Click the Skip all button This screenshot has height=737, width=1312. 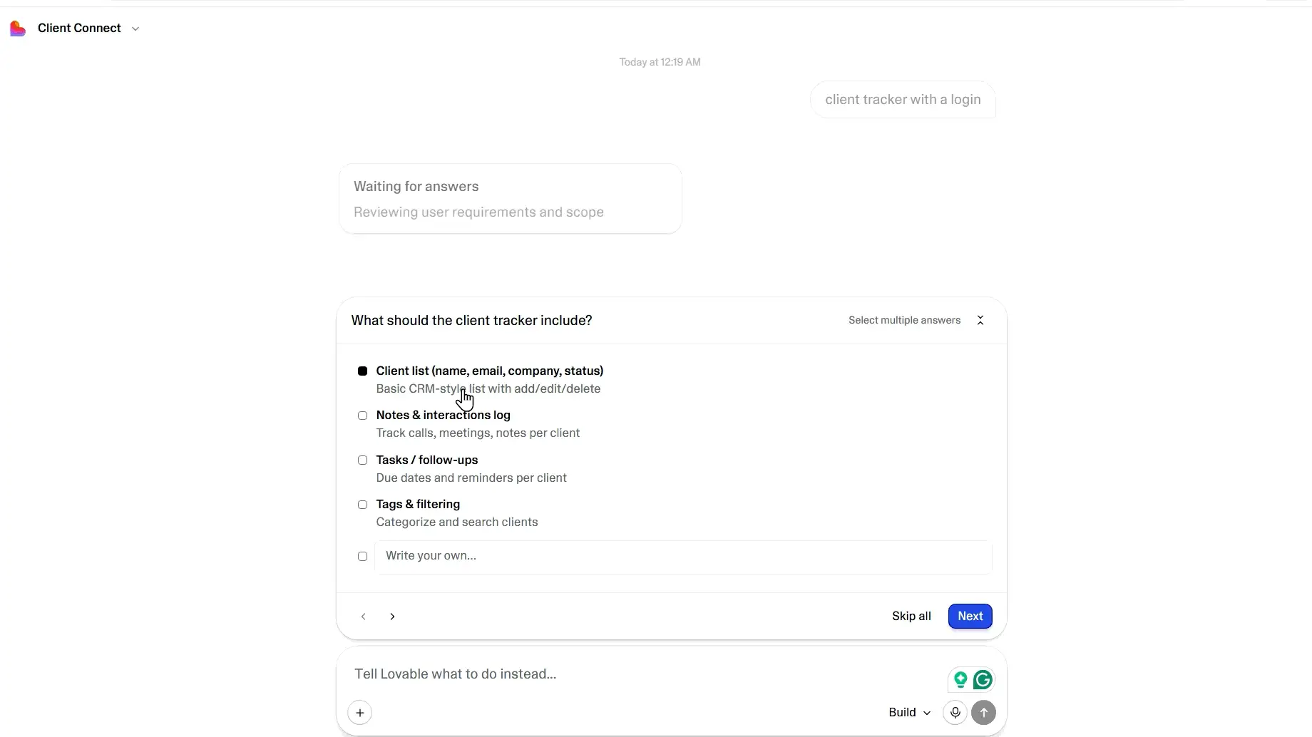coord(911,617)
